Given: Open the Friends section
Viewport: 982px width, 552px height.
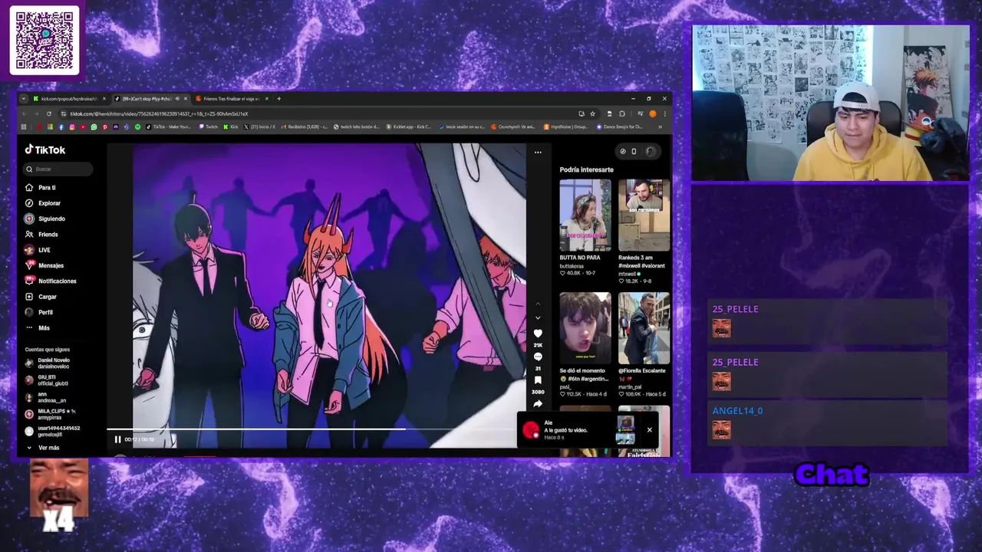Looking at the screenshot, I should tap(41, 235).
